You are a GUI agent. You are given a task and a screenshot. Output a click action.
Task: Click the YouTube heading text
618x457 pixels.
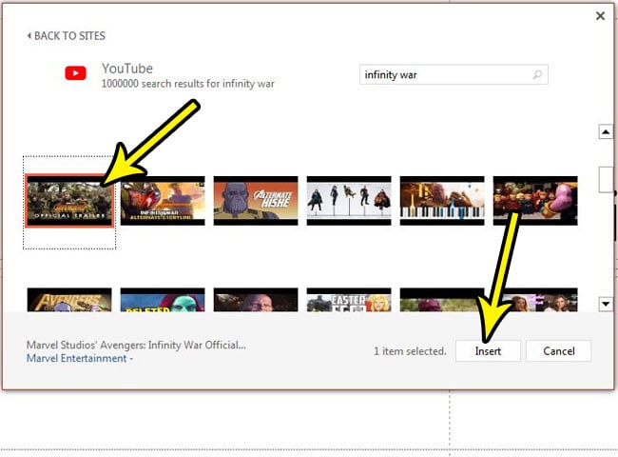[x=127, y=69]
